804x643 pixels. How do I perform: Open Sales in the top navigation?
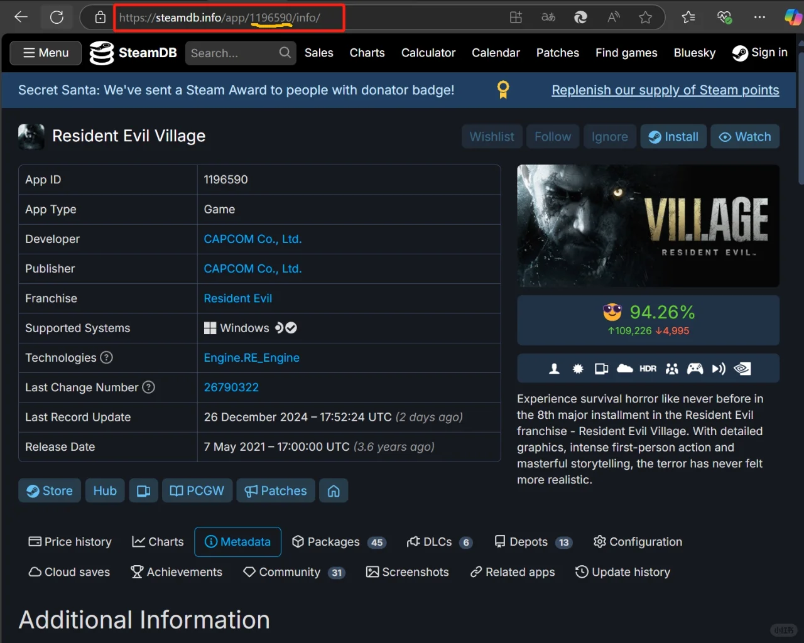coord(319,53)
